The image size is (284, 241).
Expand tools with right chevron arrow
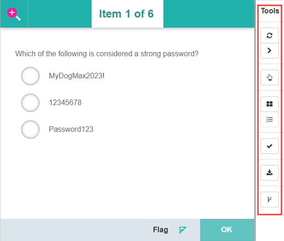pos(270,51)
